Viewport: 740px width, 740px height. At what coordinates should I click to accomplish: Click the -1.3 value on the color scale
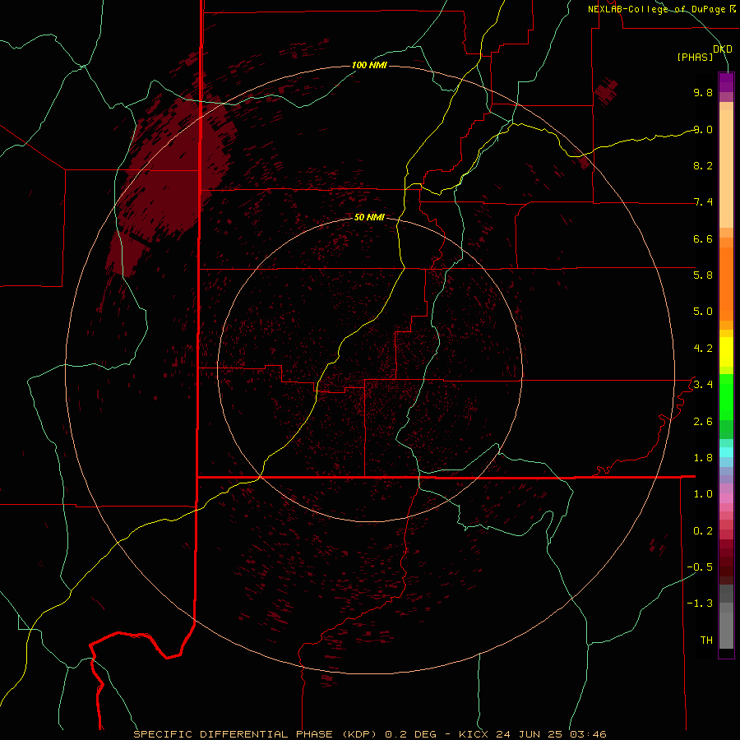(x=700, y=604)
